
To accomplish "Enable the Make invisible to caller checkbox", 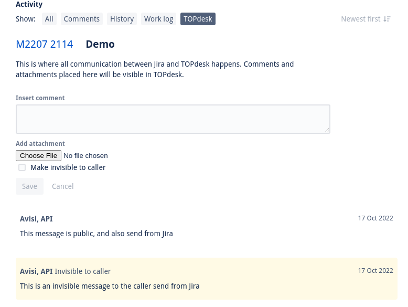I will point(22,167).
